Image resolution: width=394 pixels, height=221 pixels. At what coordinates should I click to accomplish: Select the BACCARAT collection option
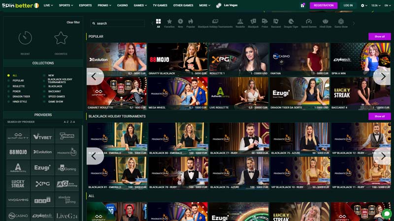click(52, 91)
